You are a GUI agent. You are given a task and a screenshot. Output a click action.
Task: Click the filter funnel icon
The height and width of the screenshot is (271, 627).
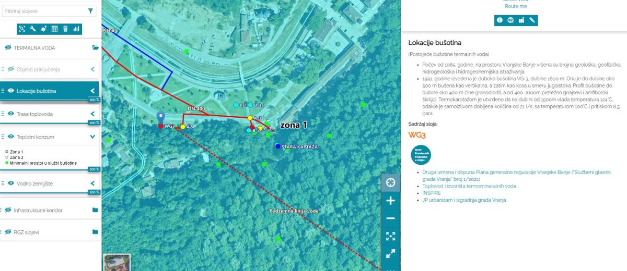click(x=90, y=11)
